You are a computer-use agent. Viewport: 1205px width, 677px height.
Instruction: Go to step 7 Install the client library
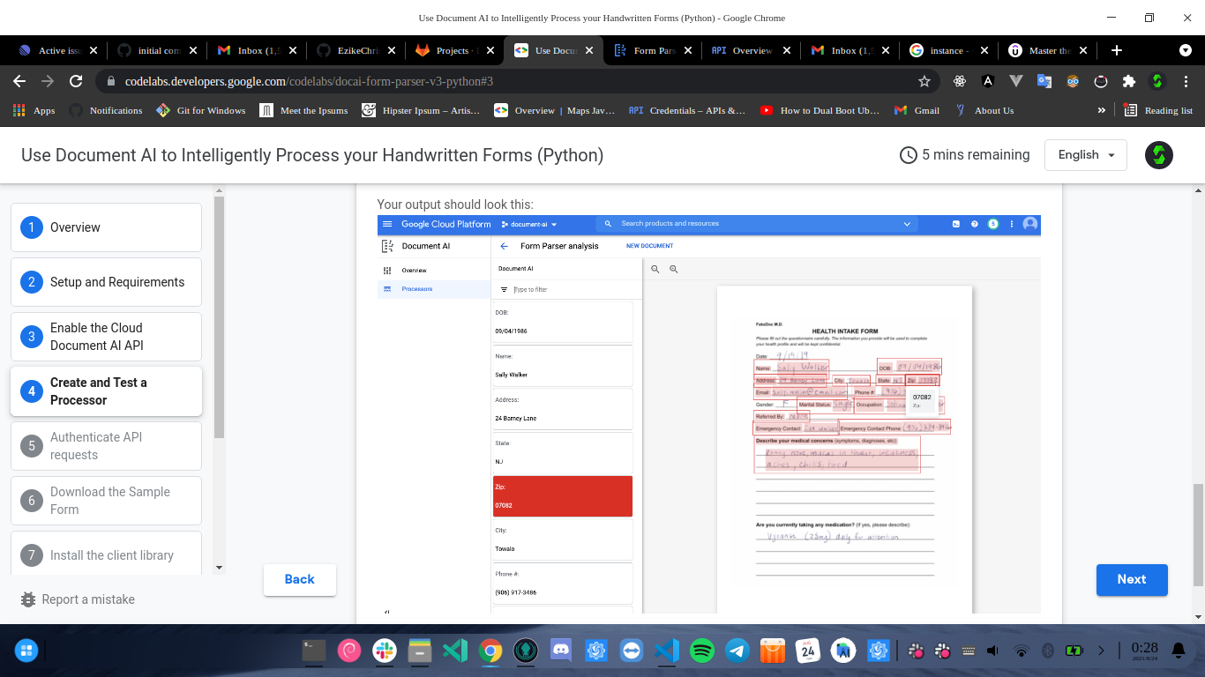106,554
